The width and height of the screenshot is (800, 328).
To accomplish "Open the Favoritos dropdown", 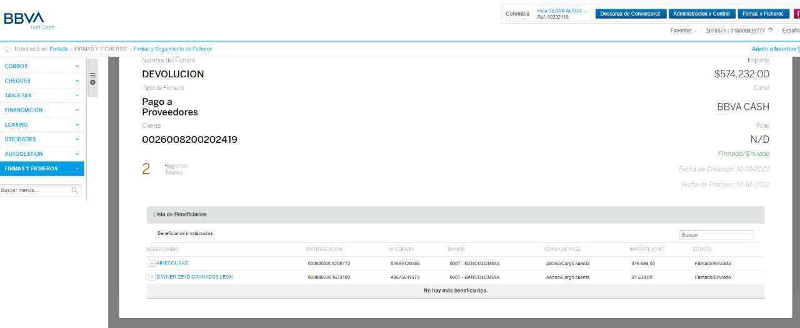I will tap(683, 31).
